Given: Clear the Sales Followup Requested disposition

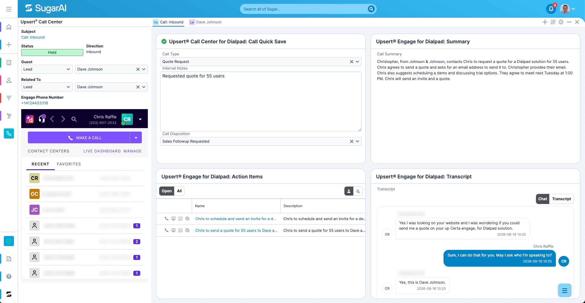Looking at the screenshot, I should 351,141.
